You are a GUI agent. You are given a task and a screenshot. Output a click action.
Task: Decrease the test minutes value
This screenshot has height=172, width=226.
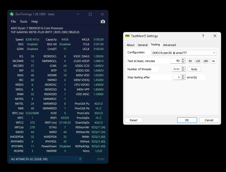pos(183,62)
